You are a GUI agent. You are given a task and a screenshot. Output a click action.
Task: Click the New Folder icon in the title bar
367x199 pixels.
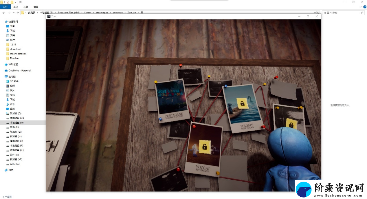click(x=12, y=2)
